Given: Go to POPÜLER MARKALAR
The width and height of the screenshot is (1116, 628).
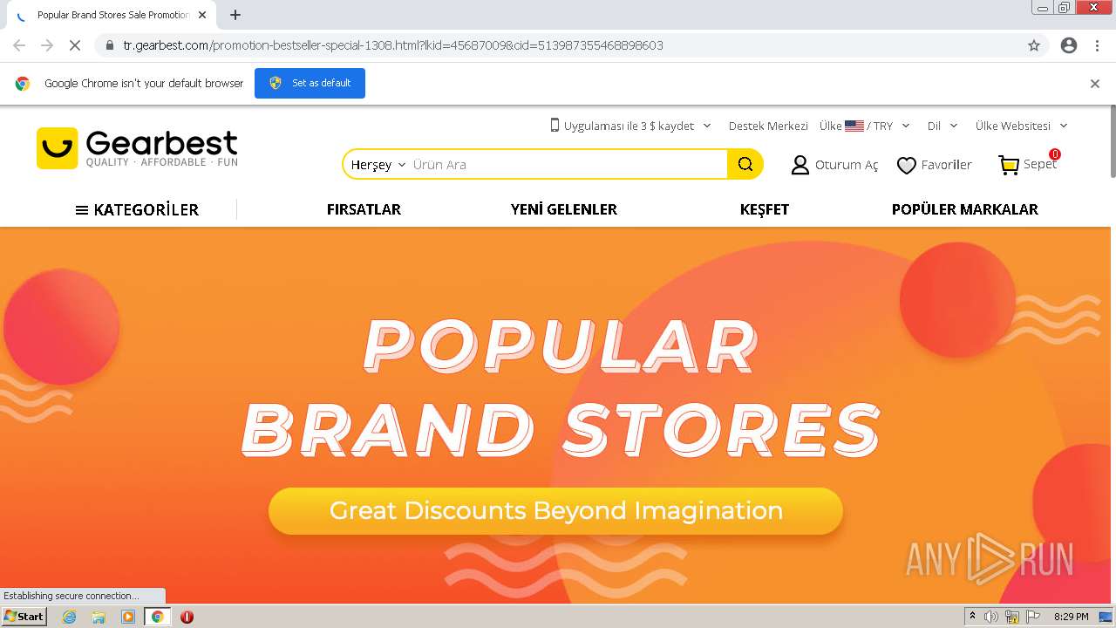Looking at the screenshot, I should (964, 209).
